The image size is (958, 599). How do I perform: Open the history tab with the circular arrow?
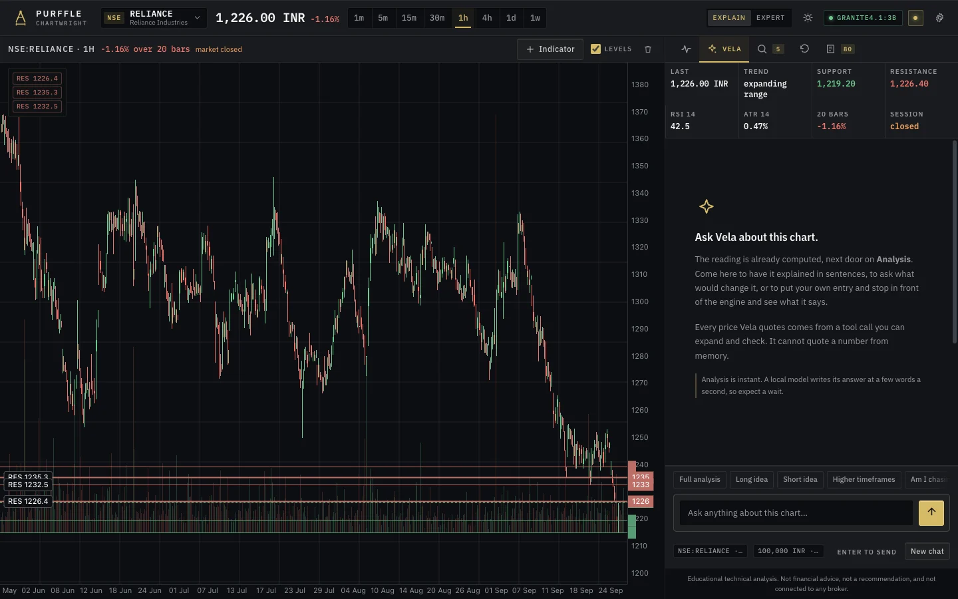804,49
